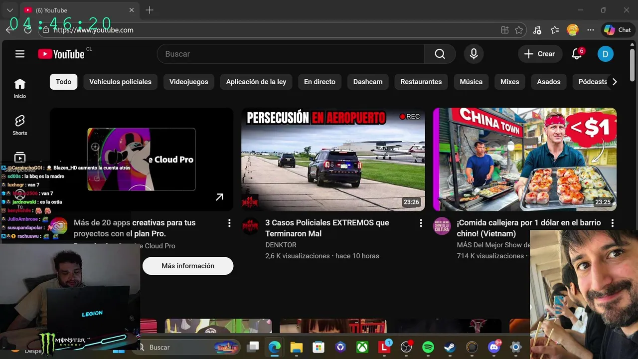This screenshot has height=359, width=638.
Task: Open options menu for DENKTOR video
Action: pos(421,223)
